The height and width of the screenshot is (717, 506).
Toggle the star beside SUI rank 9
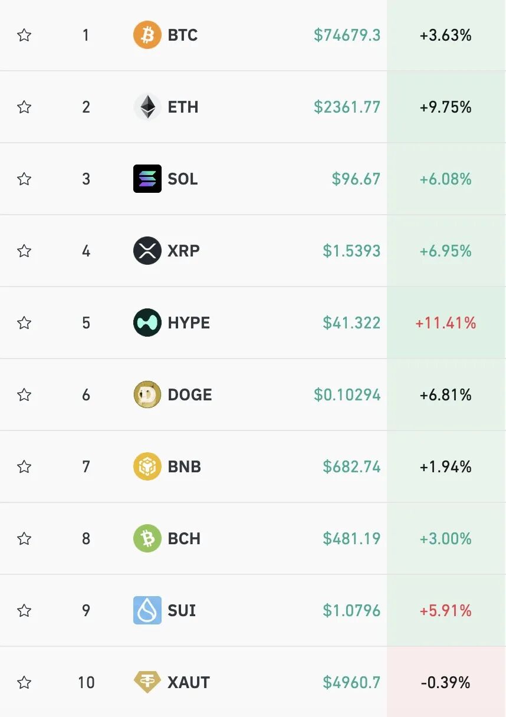click(x=24, y=610)
